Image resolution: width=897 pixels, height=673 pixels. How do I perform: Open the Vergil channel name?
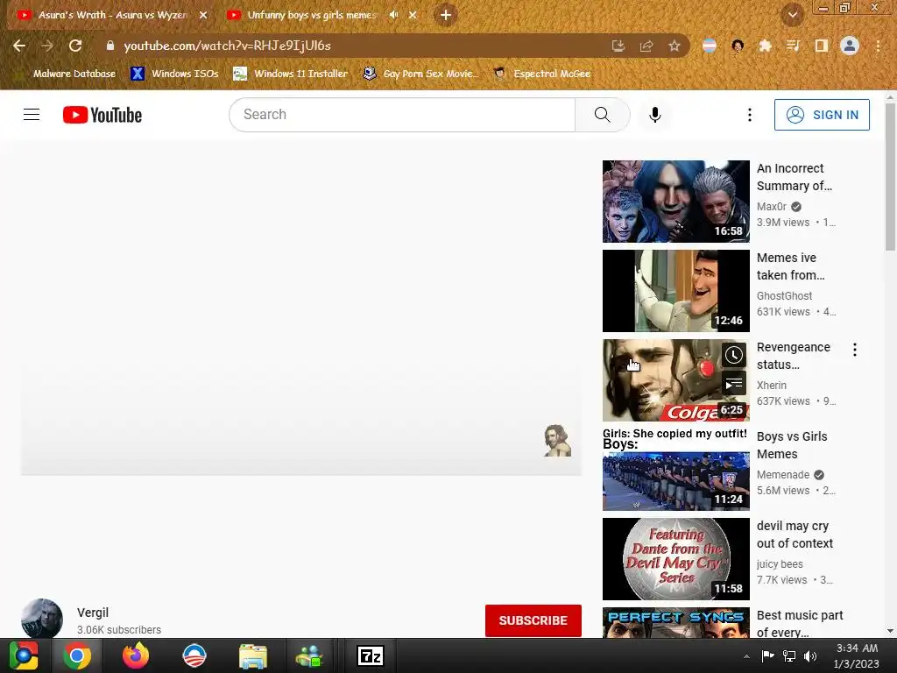click(x=93, y=613)
